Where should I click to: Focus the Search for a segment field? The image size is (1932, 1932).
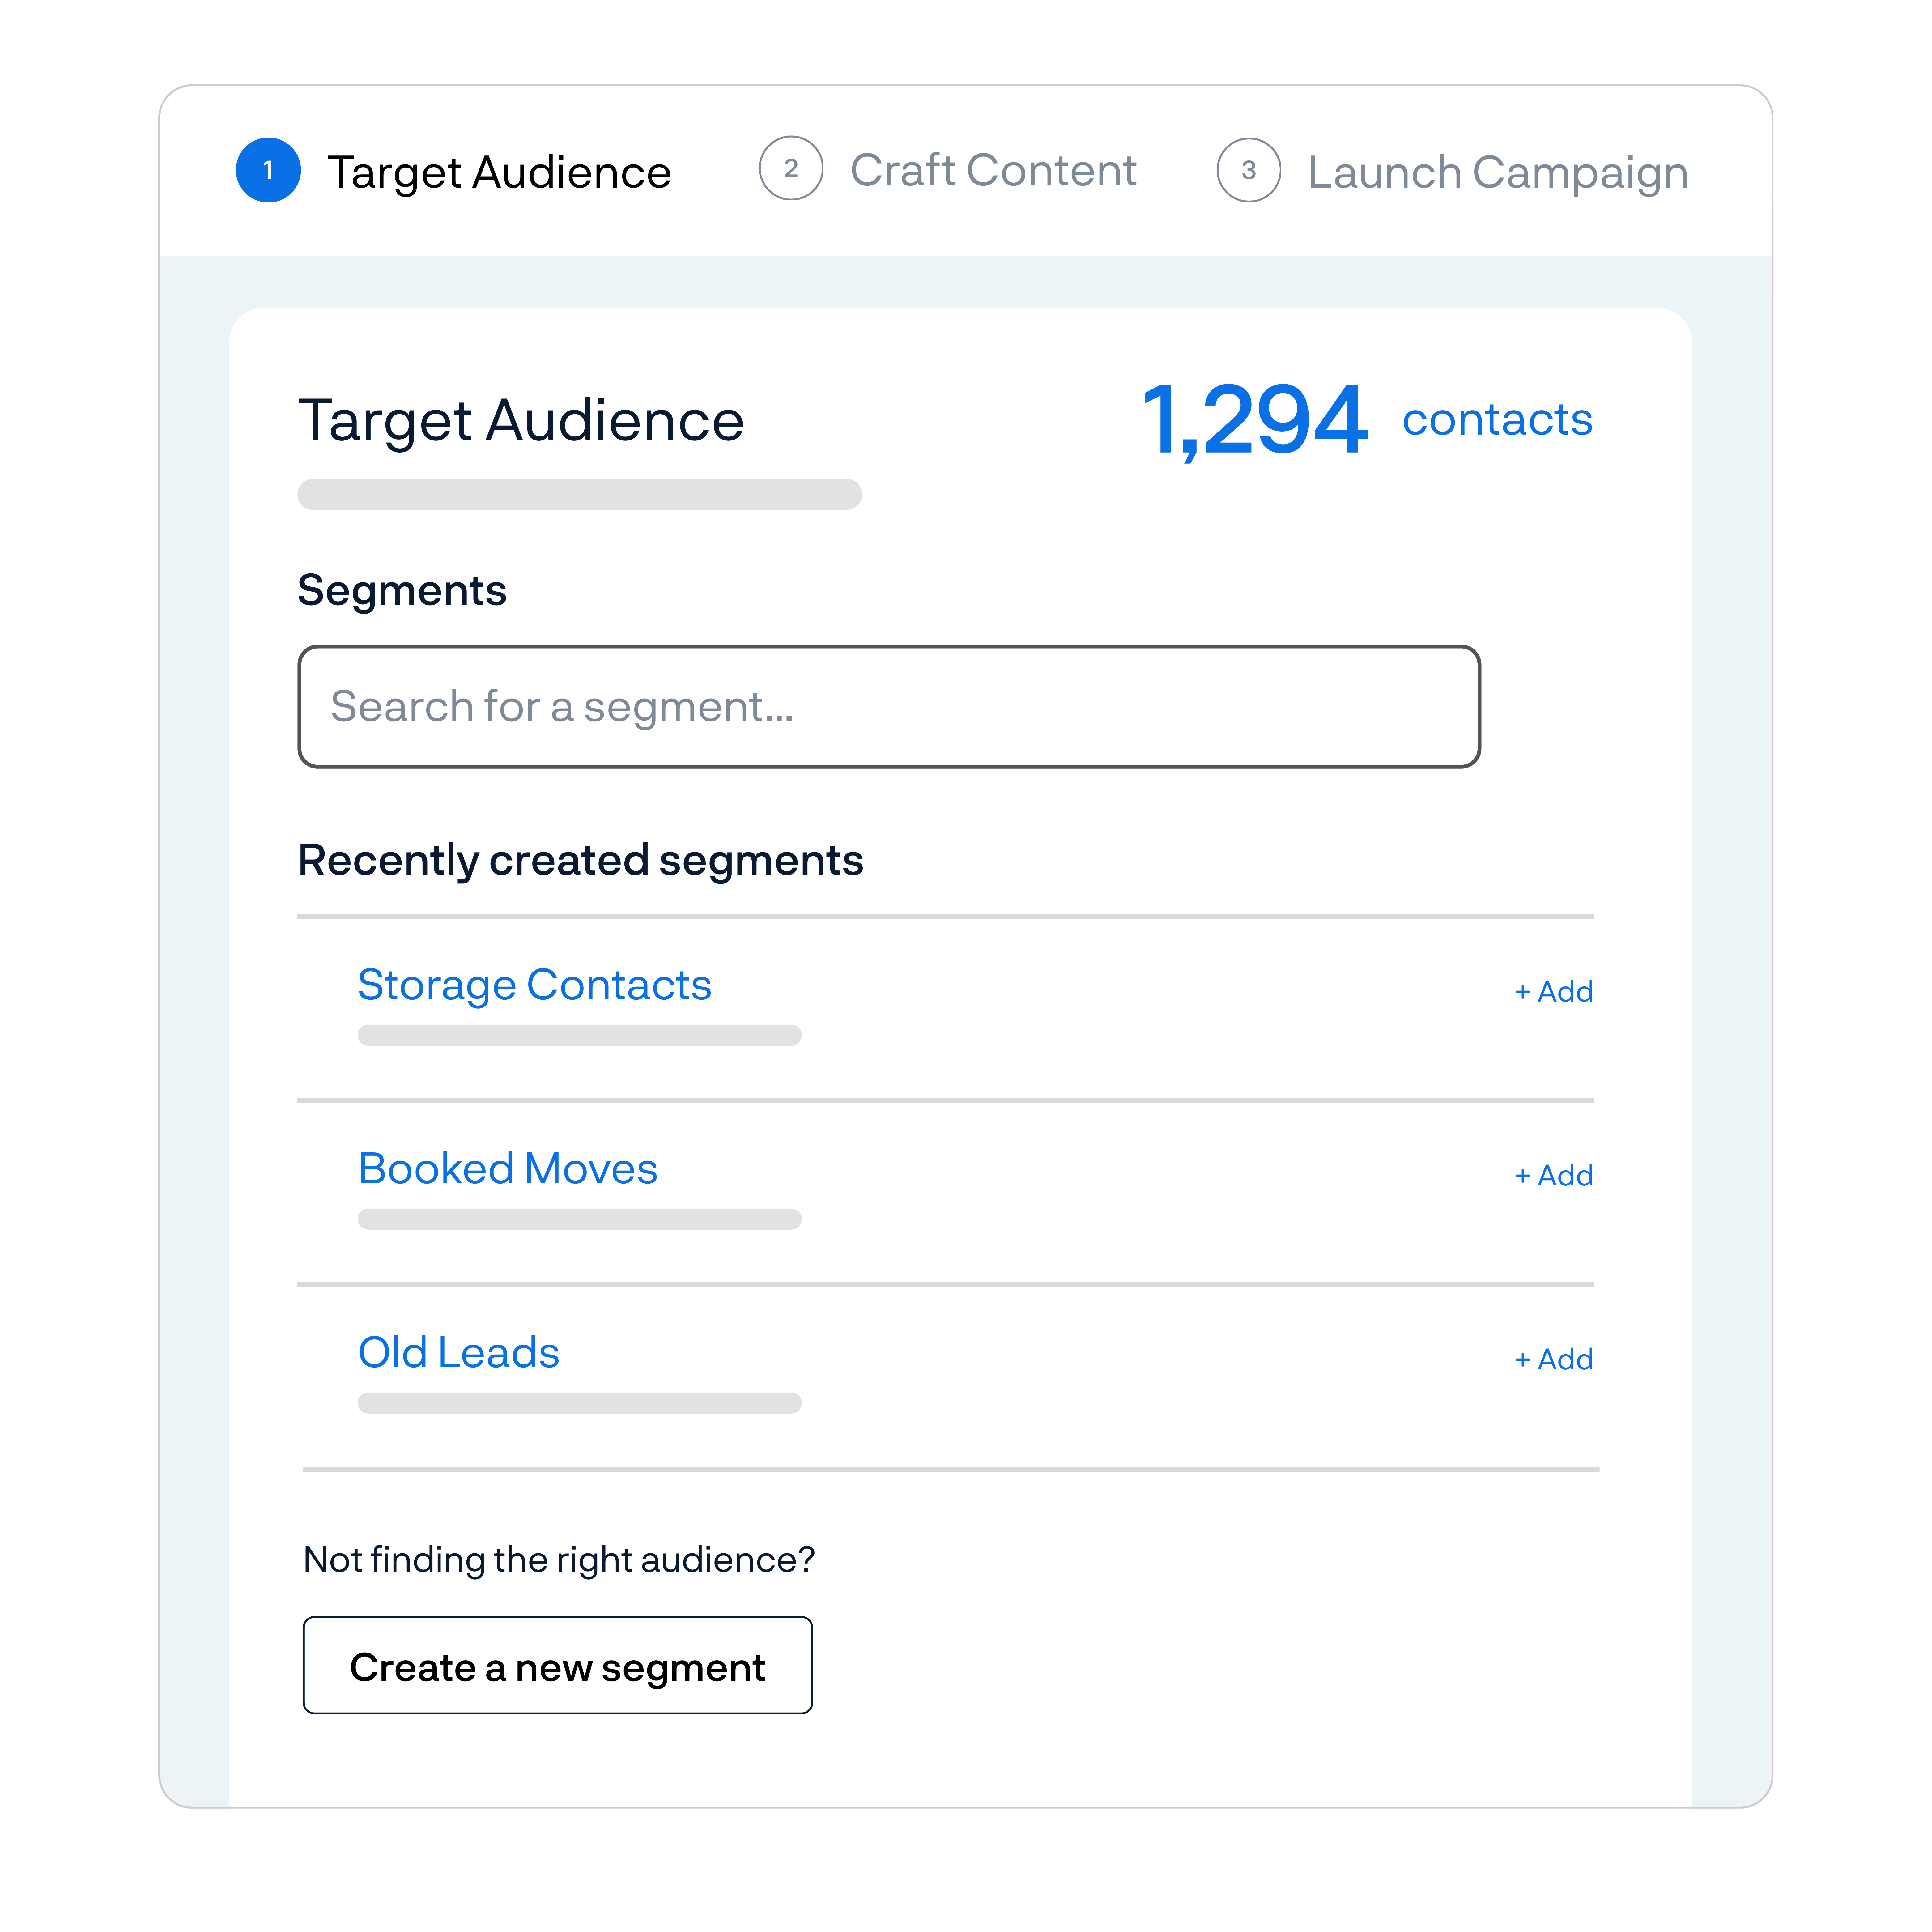click(889, 707)
